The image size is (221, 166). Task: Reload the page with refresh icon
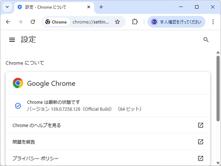(33, 22)
